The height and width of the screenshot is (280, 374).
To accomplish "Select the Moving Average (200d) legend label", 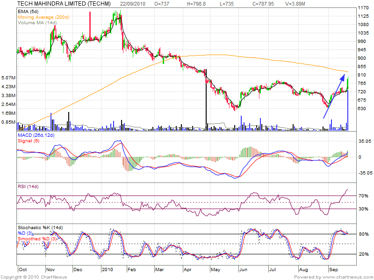I will coord(44,16).
